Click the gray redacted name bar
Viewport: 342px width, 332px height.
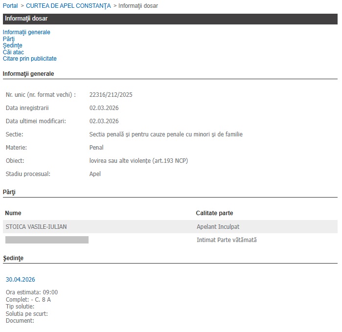coord(47,240)
